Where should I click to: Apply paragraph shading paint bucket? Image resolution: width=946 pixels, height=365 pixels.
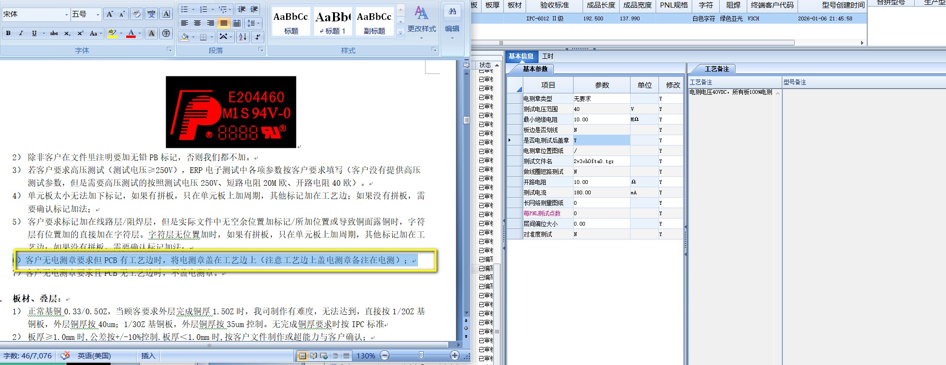[185, 36]
